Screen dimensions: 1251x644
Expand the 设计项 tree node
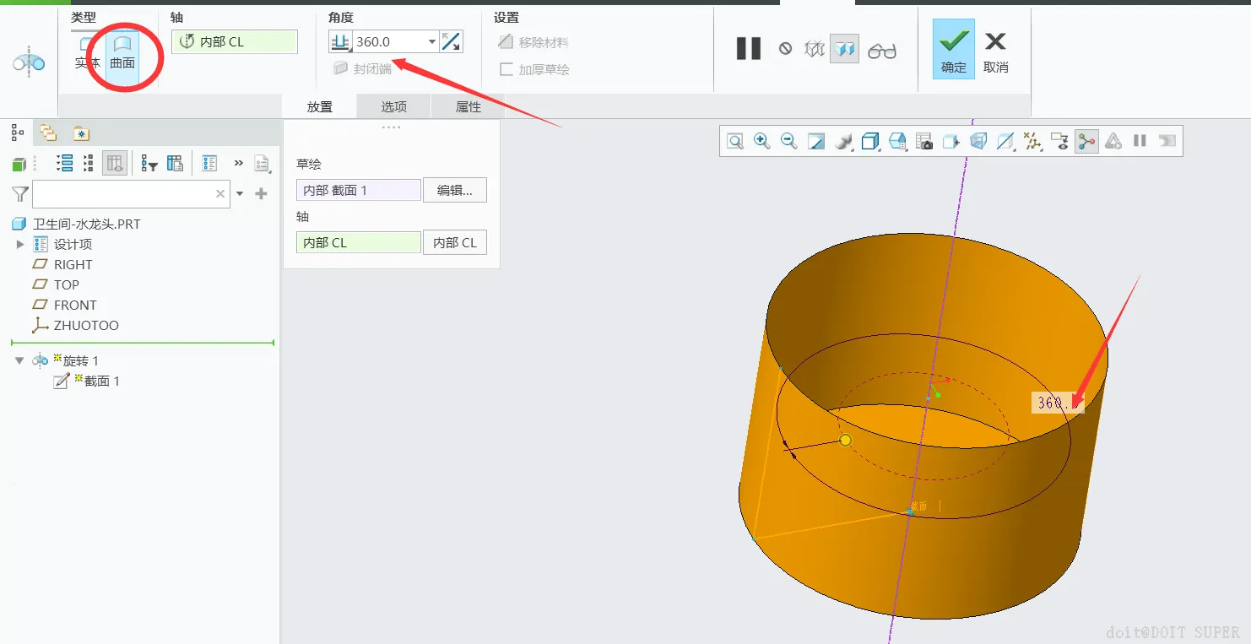(x=21, y=244)
